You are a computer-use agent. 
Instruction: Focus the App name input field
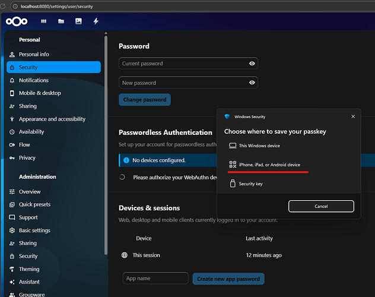(x=155, y=279)
